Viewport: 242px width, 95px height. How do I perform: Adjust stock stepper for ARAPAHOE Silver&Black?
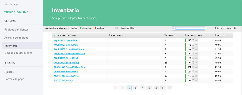click(193, 72)
